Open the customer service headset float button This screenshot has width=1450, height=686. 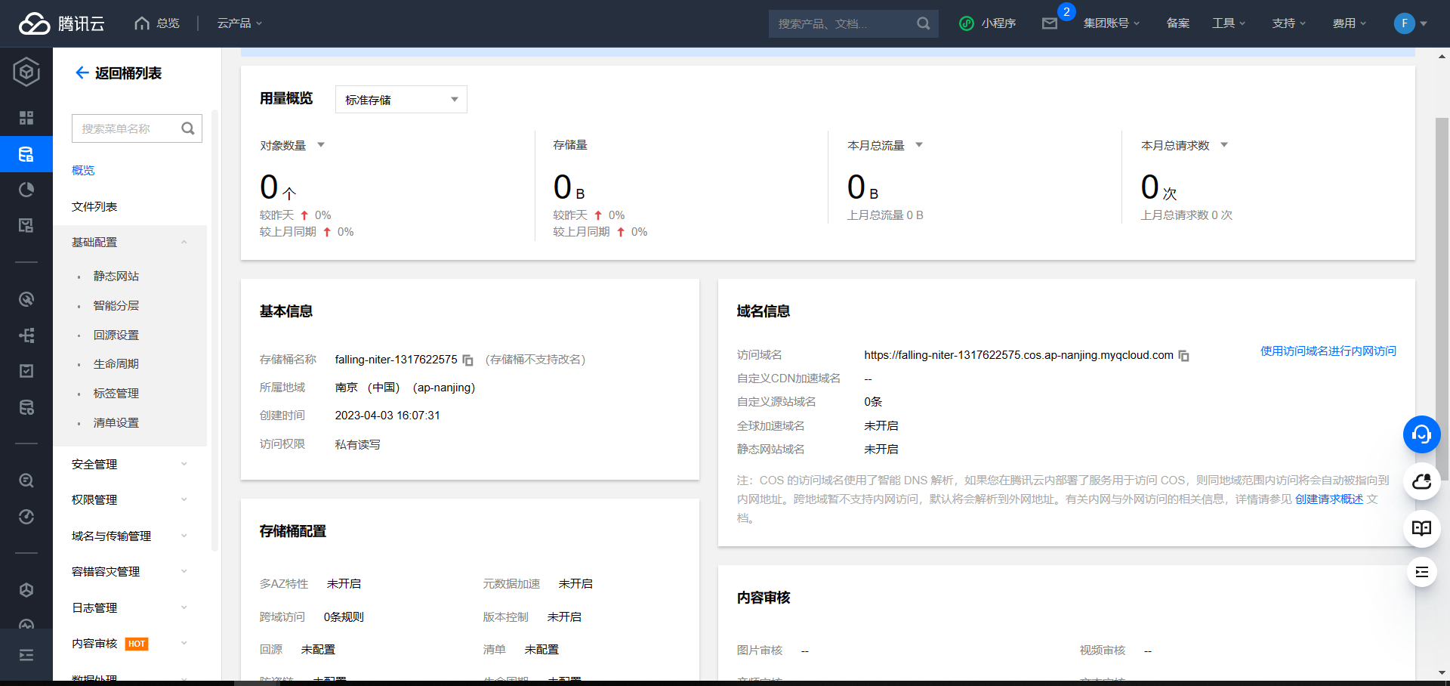click(1422, 434)
